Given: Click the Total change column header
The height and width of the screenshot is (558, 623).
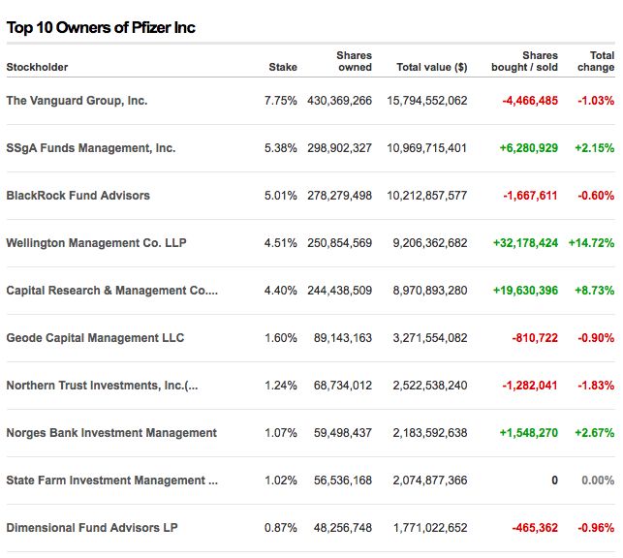Looking at the screenshot, I should click(x=596, y=61).
